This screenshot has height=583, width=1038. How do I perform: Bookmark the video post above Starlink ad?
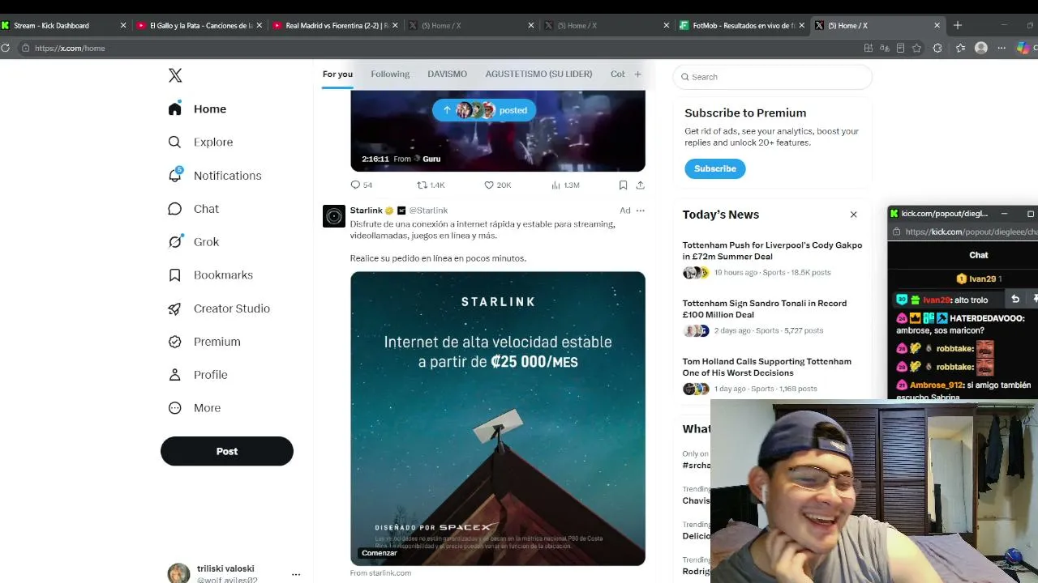pos(623,185)
